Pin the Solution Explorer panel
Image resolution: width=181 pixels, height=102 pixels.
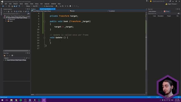tap(27, 9)
